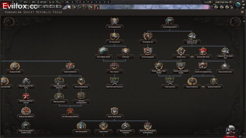Click the New Universities focus label

(81, 132)
